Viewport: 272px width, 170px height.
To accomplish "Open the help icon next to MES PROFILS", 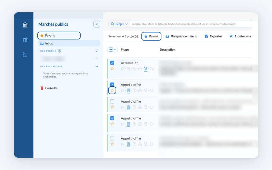I will 60,51.
